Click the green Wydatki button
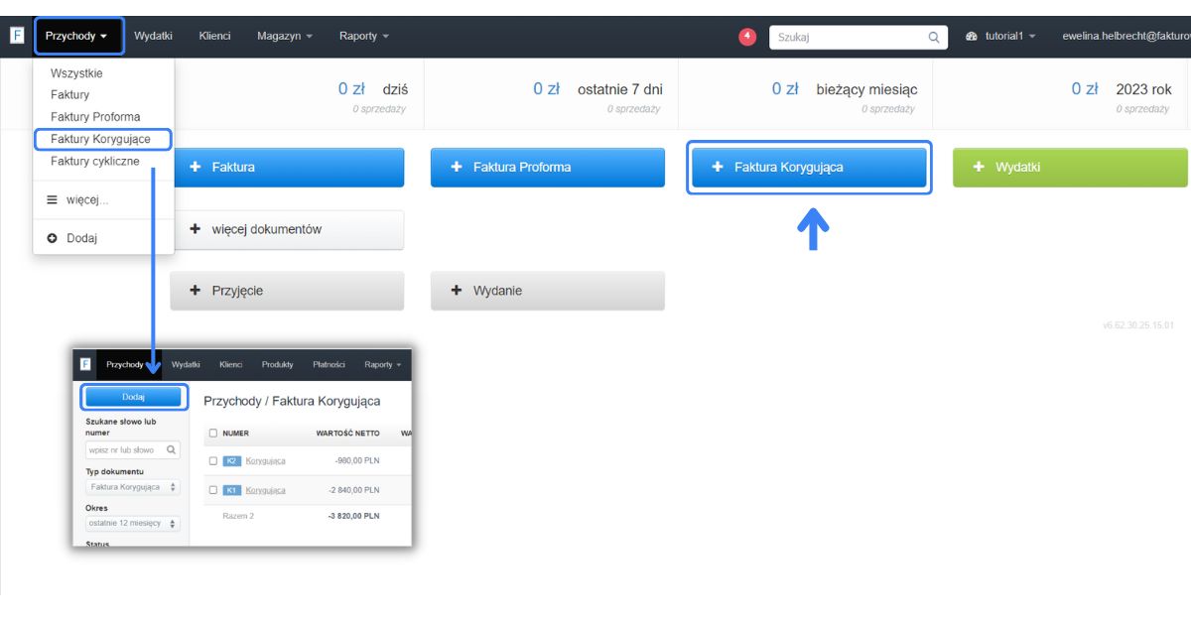This screenshot has height=625, width=1191. click(x=1070, y=168)
